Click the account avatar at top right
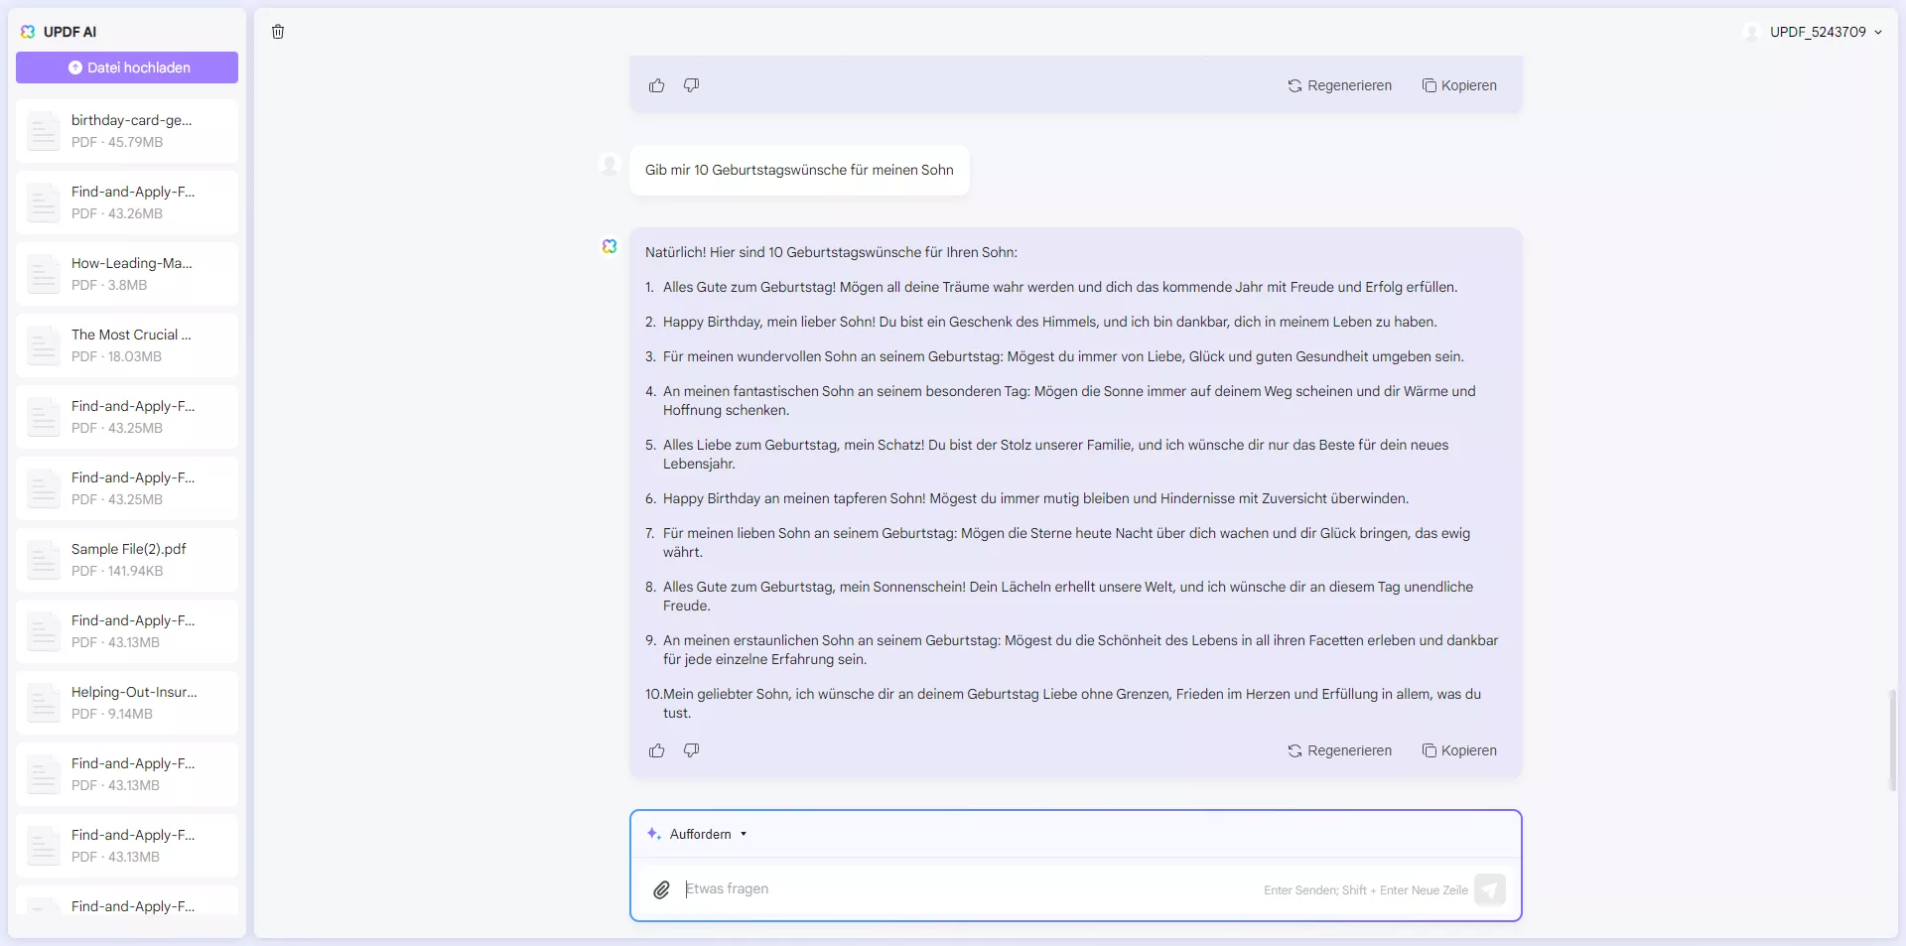 pyautogui.click(x=1751, y=32)
